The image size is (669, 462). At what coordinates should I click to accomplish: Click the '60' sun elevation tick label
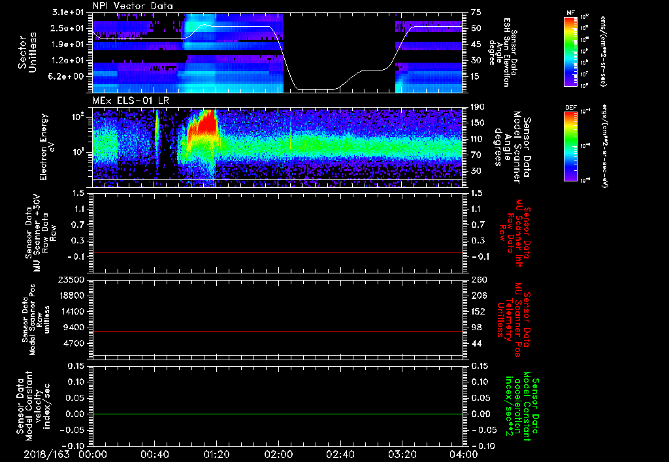click(476, 28)
